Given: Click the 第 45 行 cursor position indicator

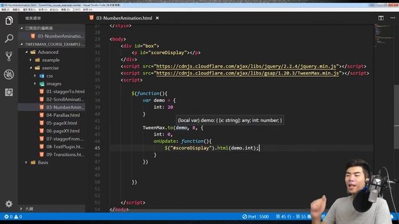Looking at the screenshot, I should (x=293, y=217).
